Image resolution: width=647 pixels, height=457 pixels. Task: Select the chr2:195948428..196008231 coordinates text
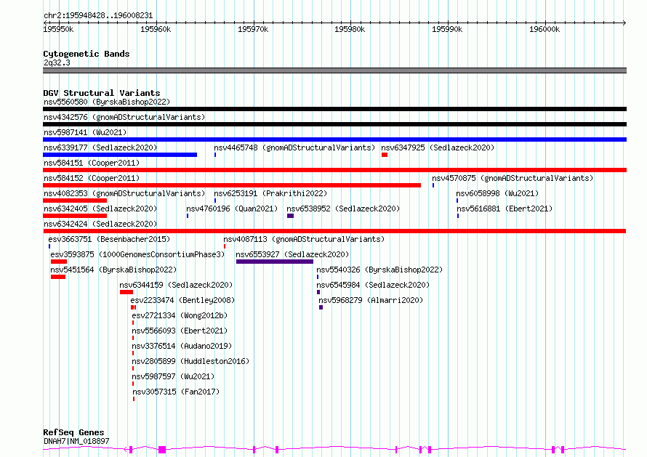(98, 16)
